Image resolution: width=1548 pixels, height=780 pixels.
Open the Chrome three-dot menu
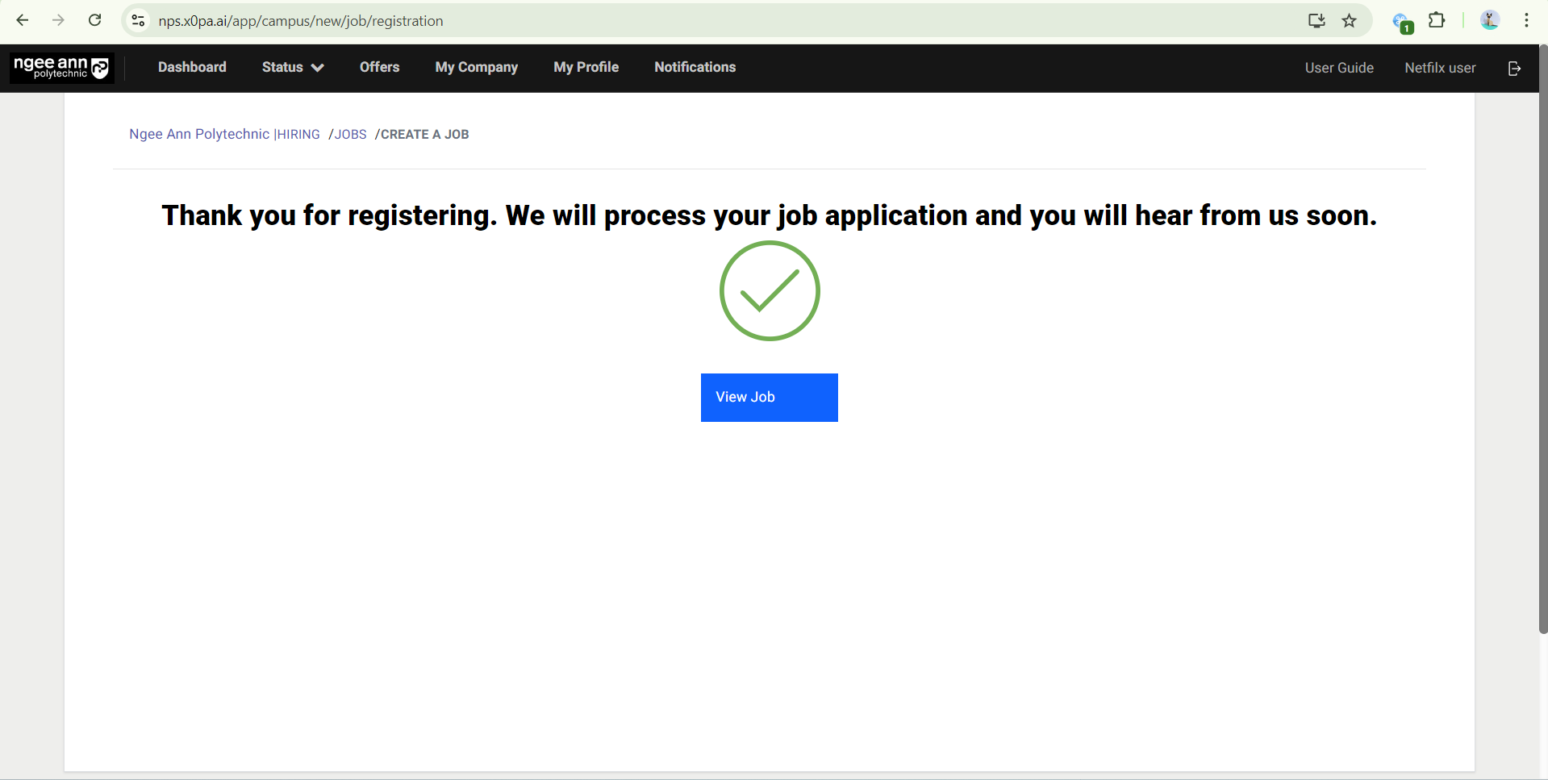point(1526,20)
